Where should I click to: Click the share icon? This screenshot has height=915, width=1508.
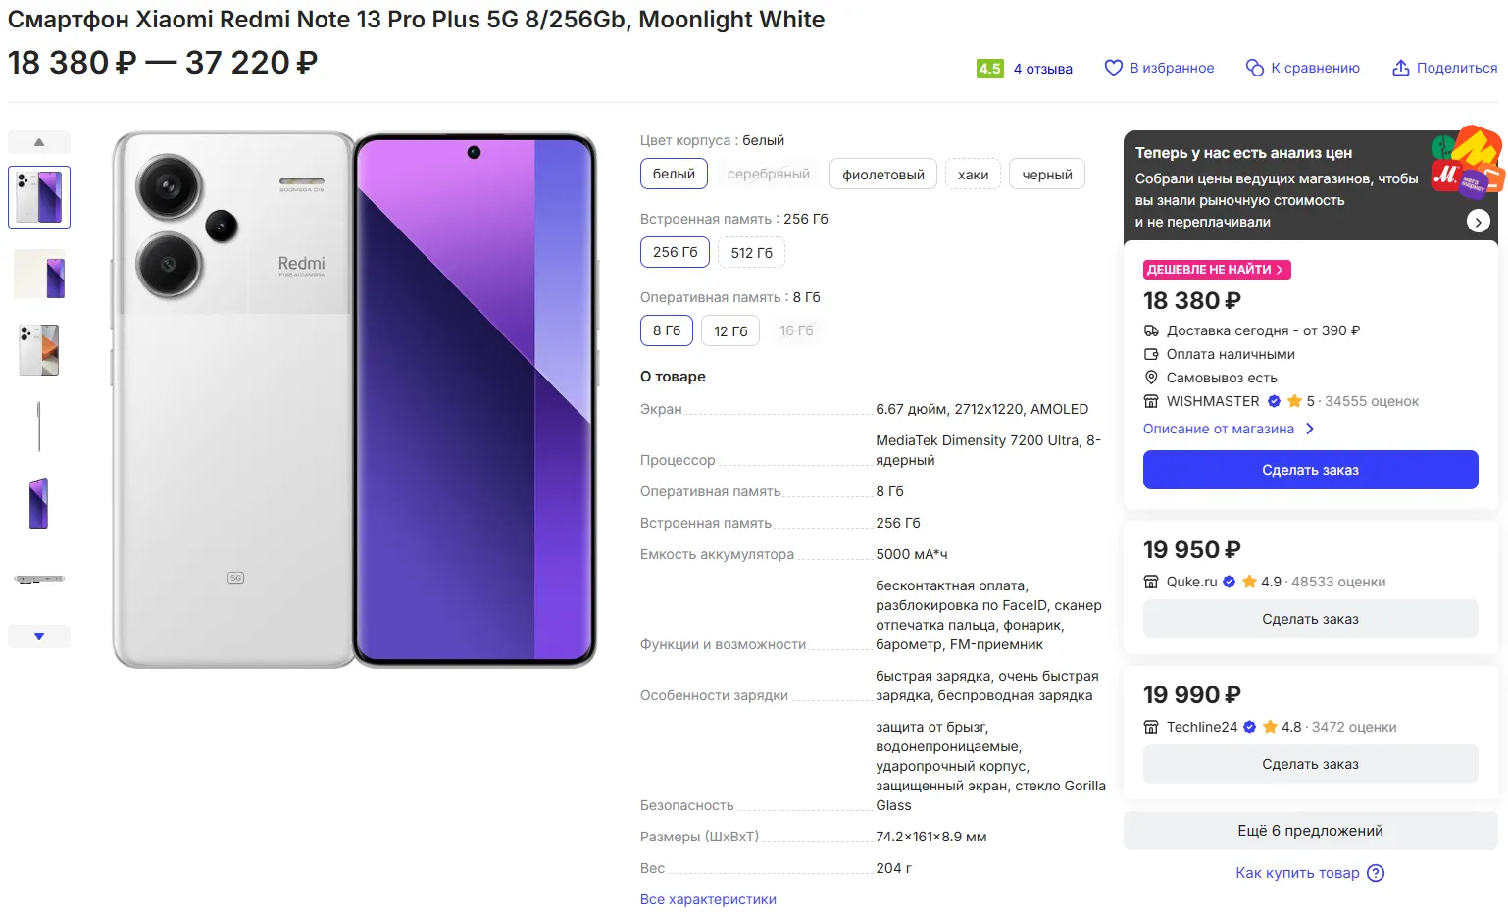1400,68
